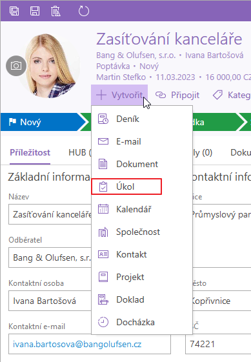Select Úkol from the create menu
The height and width of the screenshot is (362, 251).
(x=142, y=186)
